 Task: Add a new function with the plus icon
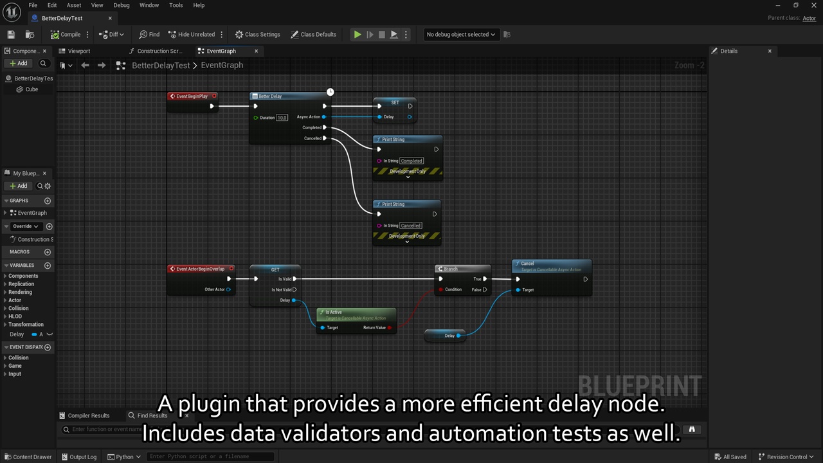tap(50, 226)
